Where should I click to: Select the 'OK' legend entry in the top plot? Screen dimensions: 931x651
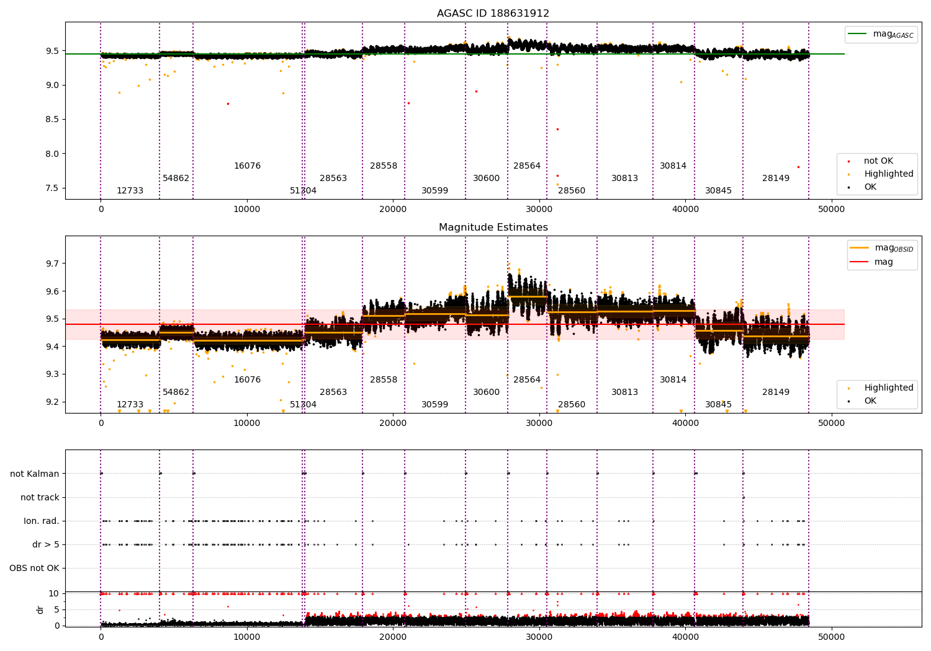coord(870,187)
